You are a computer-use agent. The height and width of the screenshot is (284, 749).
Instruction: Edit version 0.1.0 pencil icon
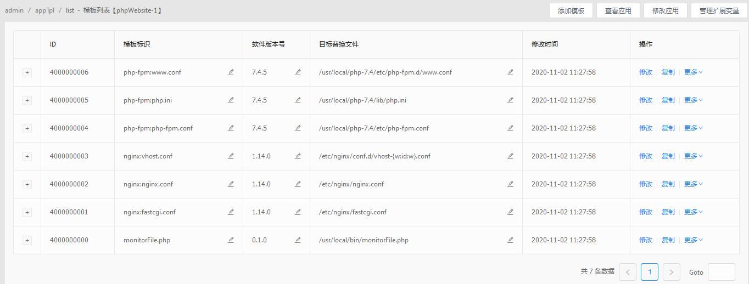click(298, 240)
